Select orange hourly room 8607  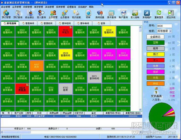[37, 66]
